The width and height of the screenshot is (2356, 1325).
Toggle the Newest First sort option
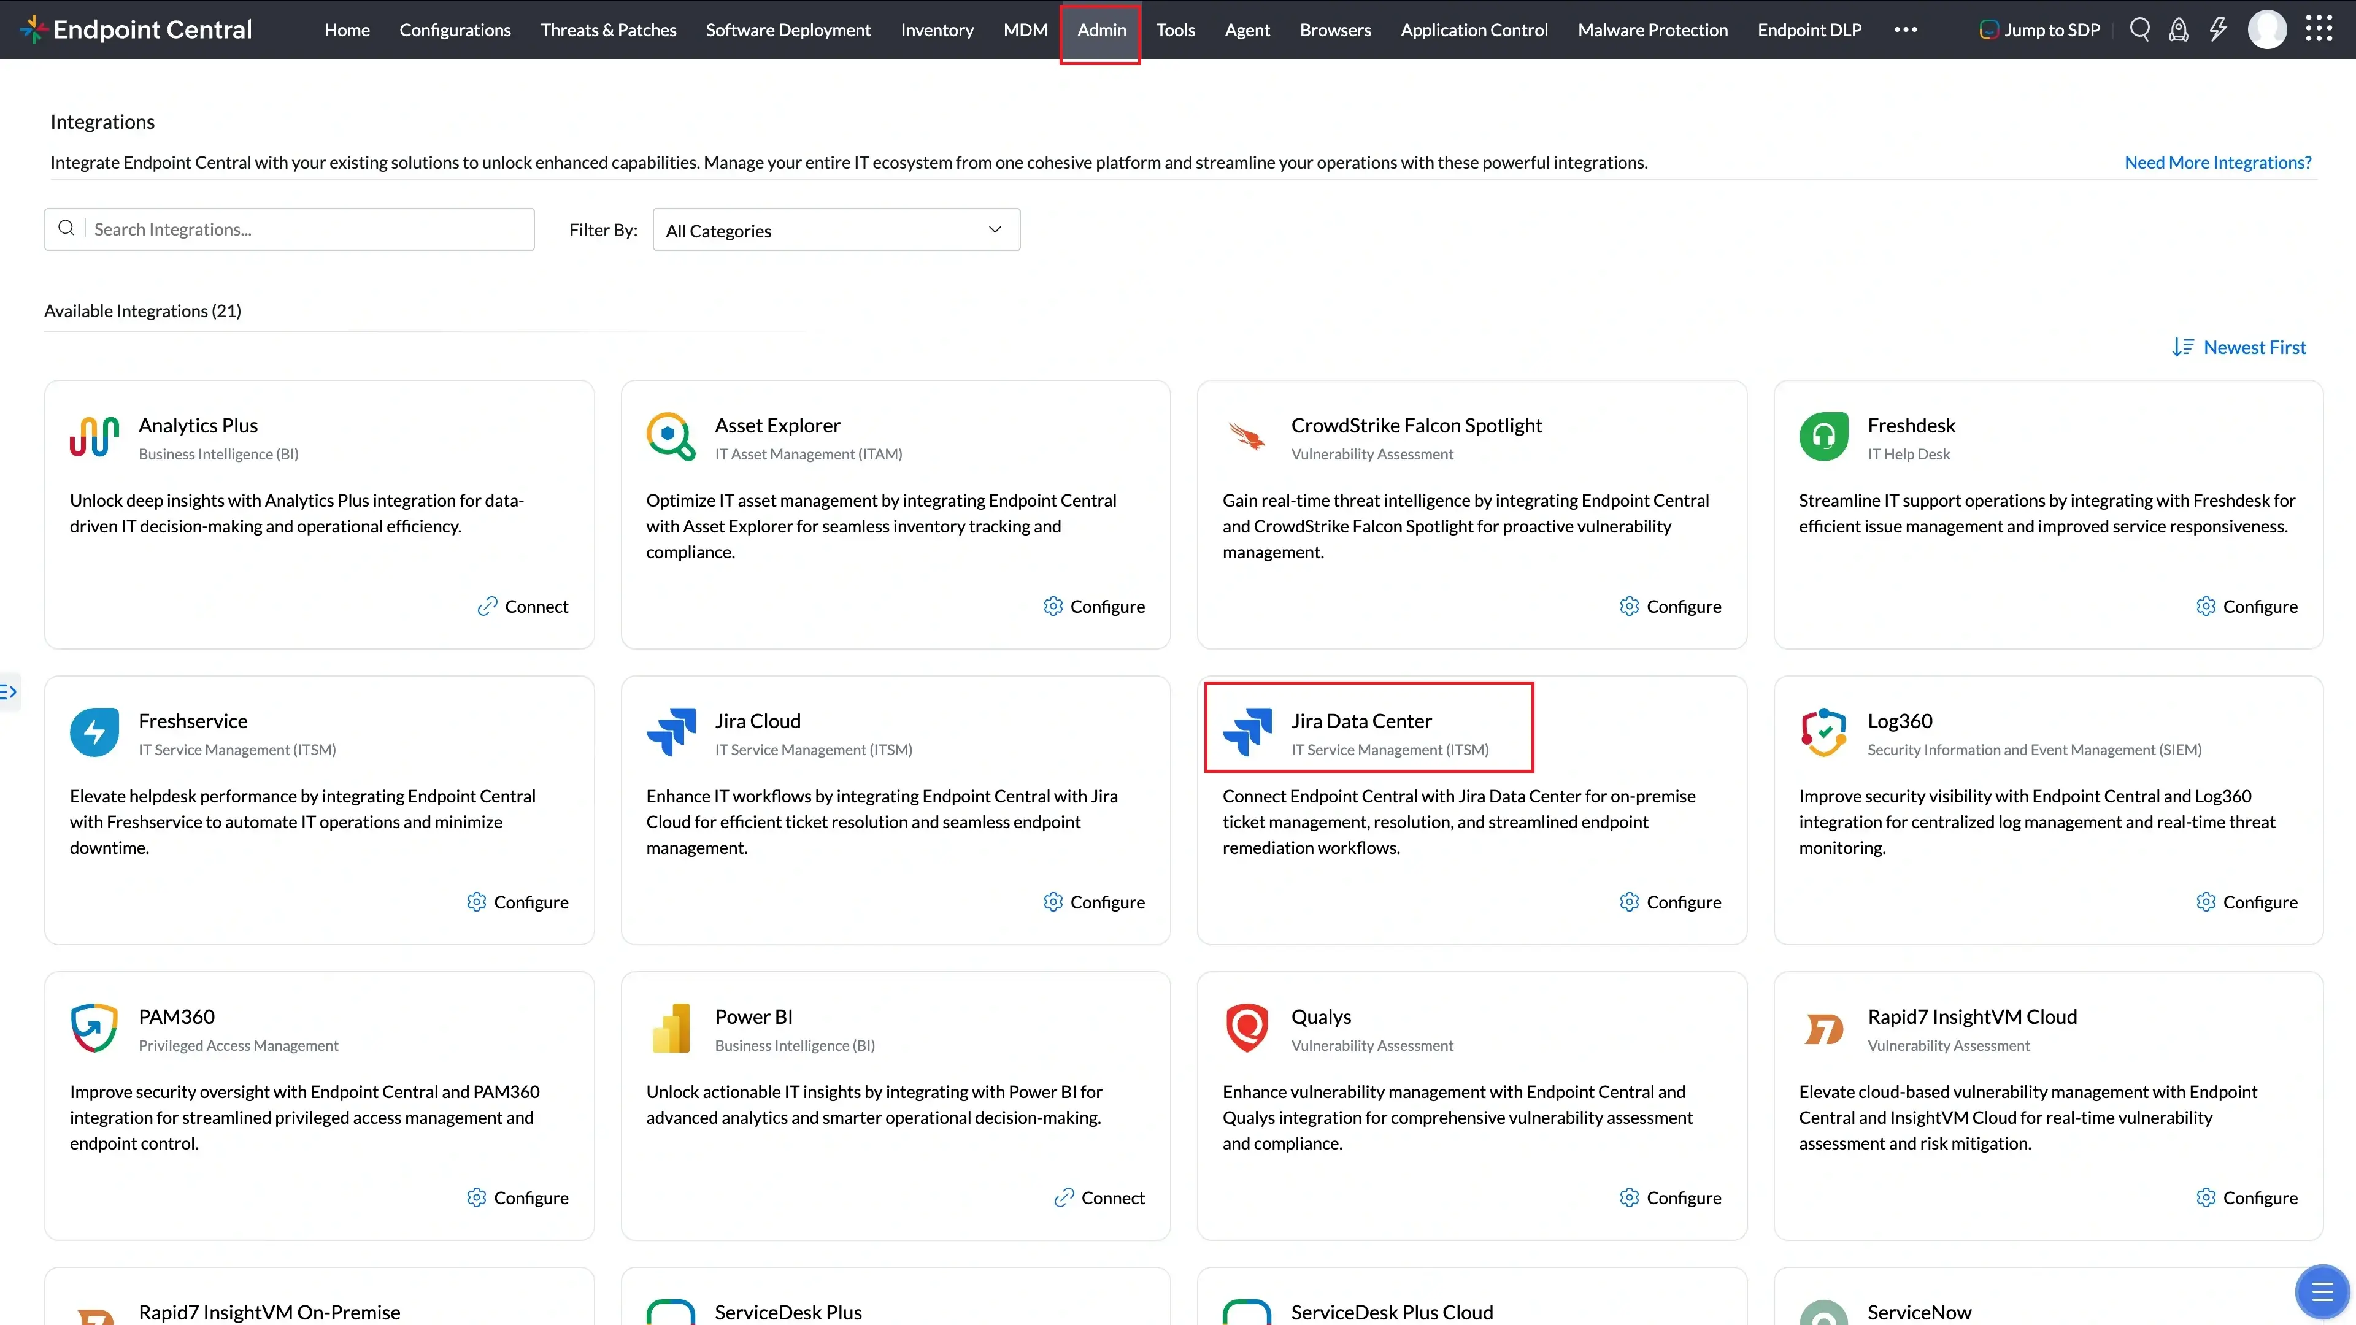[2255, 347]
